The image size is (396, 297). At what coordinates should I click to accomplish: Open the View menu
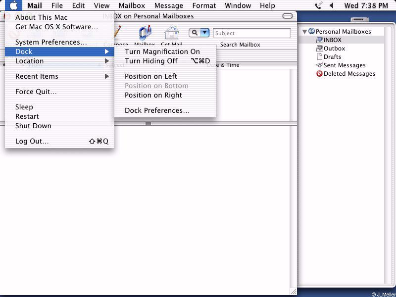pyautogui.click(x=101, y=5)
